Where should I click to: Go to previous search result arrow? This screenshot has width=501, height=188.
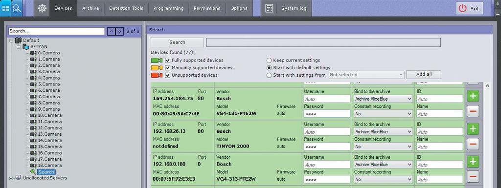coord(111,31)
